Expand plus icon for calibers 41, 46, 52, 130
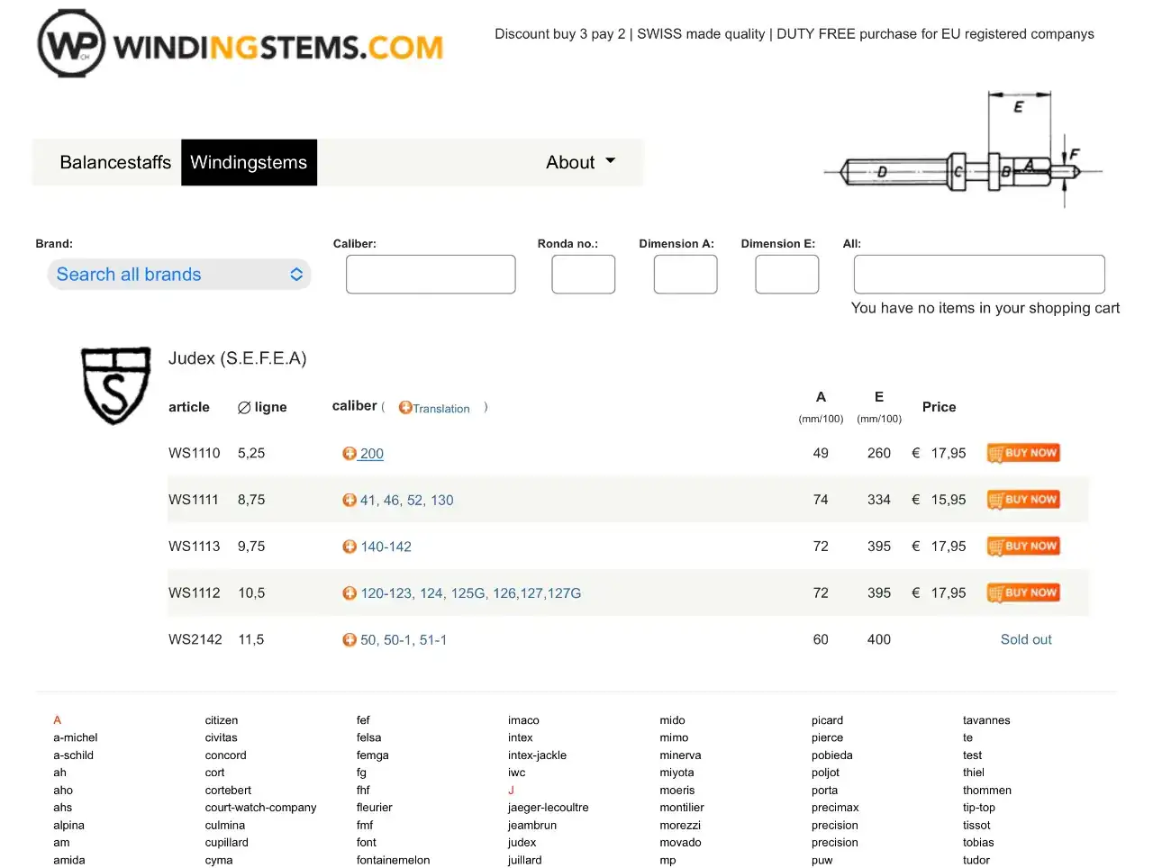 click(350, 501)
